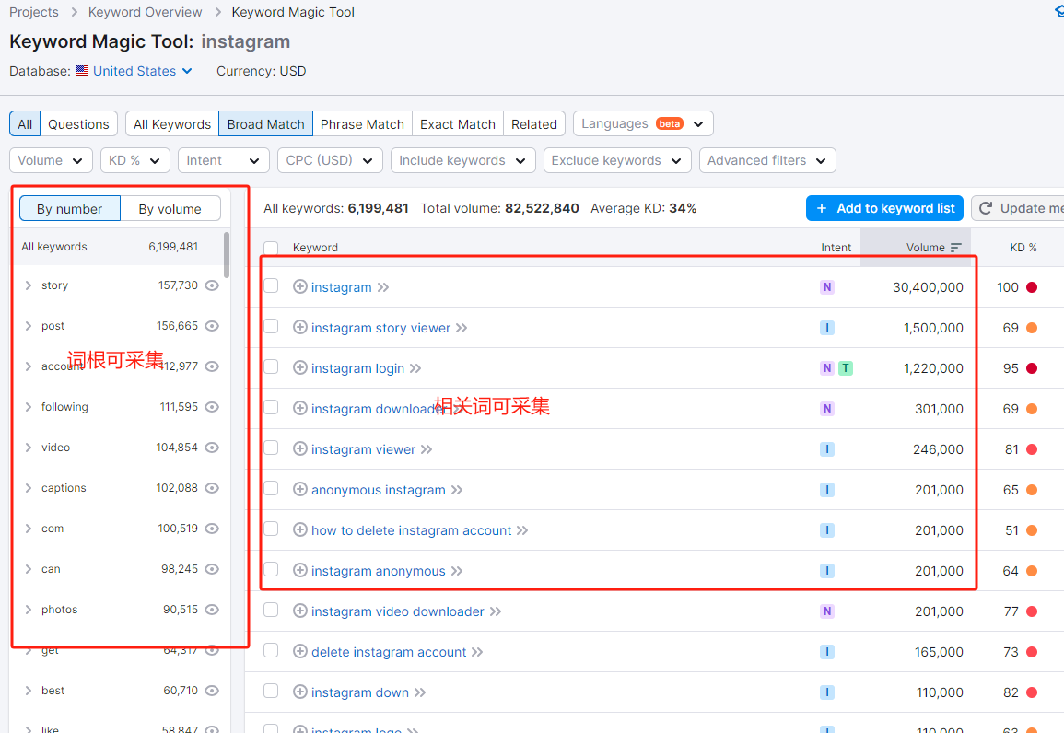Switch to the Exact Match tab
The height and width of the screenshot is (733, 1064).
458,124
